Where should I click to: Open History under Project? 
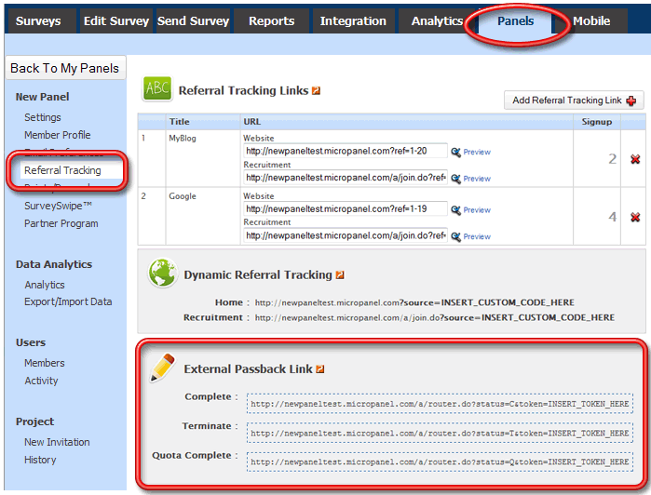40,460
